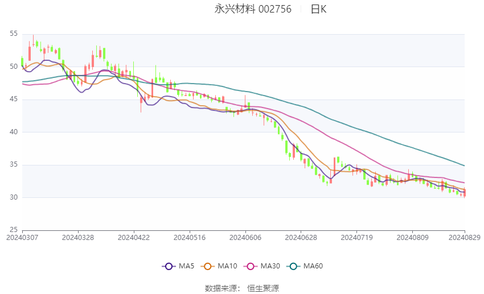Click the y-axis value 35
The height and width of the screenshot is (294, 484).
(14, 164)
